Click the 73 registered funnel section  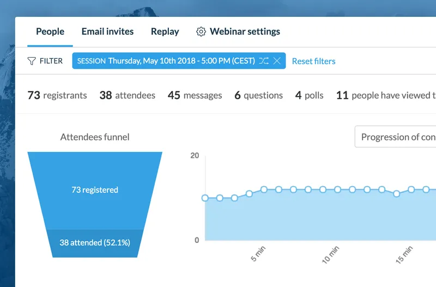95,190
